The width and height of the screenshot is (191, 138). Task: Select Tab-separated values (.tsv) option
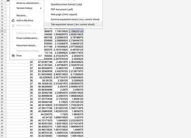pos(73,24)
